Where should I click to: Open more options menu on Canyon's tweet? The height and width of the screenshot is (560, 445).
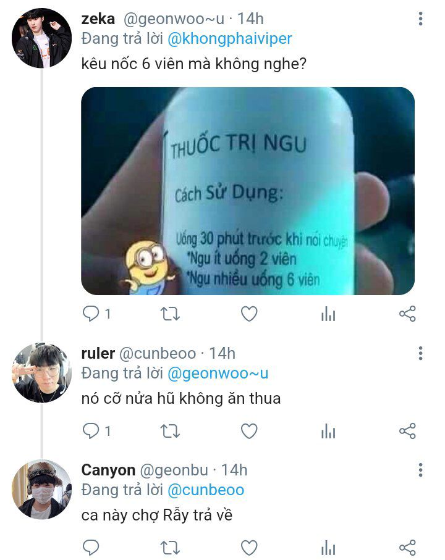click(420, 470)
